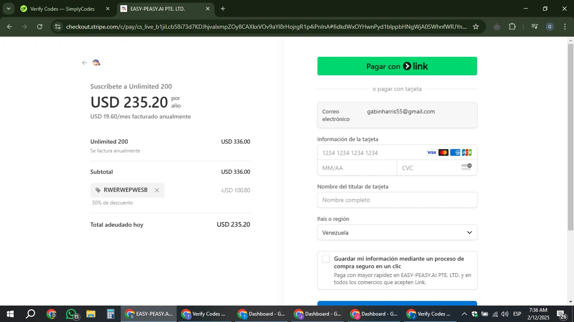
Task: Switch to the EASY-PEASY.A... taskbar window
Action: coord(149,314)
